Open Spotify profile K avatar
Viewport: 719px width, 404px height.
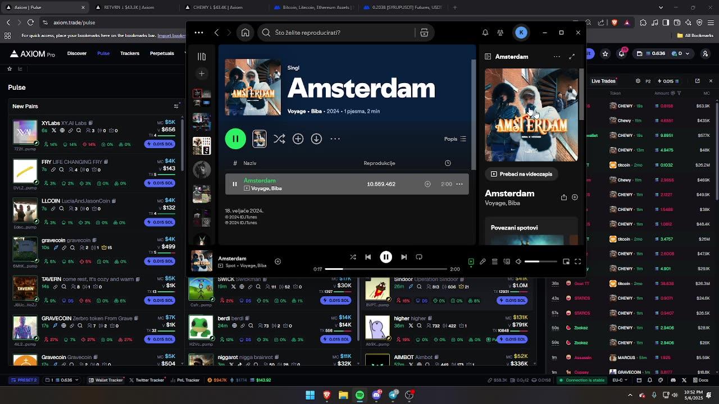click(x=521, y=33)
